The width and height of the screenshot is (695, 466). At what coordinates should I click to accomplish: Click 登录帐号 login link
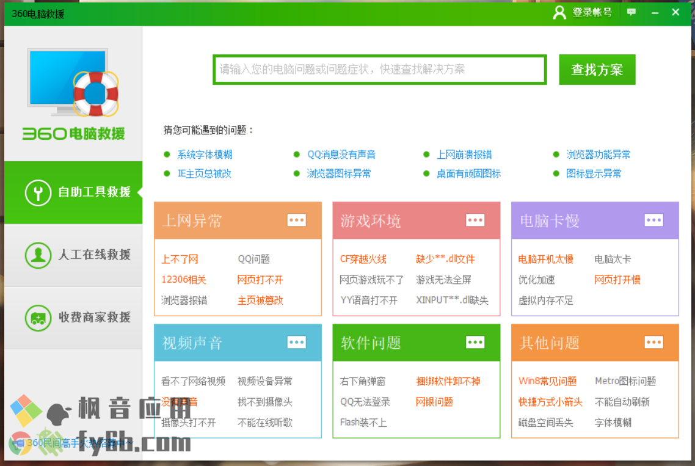pyautogui.click(x=592, y=12)
